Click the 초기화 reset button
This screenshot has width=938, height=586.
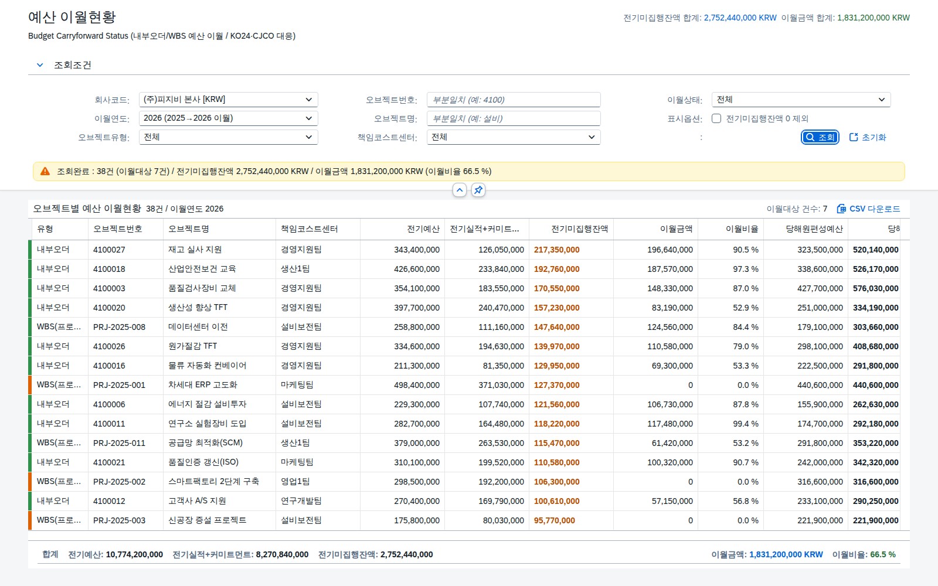click(868, 137)
